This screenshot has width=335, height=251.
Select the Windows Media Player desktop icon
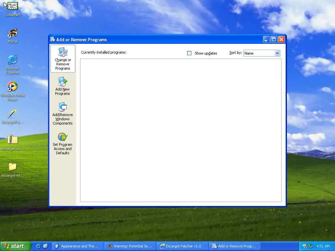[x=12, y=92]
